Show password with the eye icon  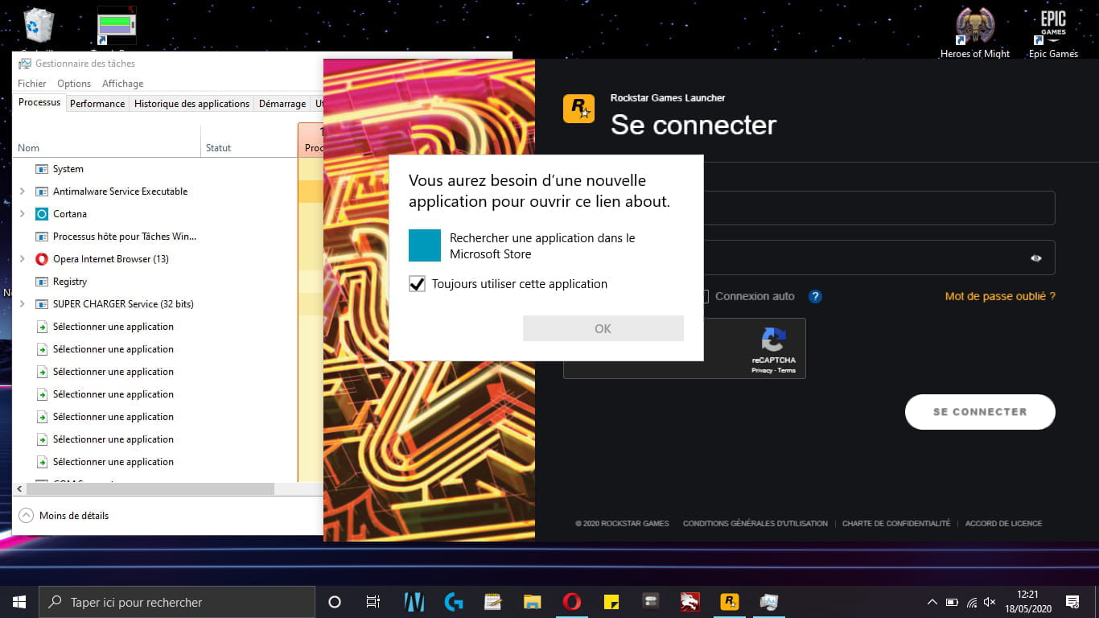1035,258
